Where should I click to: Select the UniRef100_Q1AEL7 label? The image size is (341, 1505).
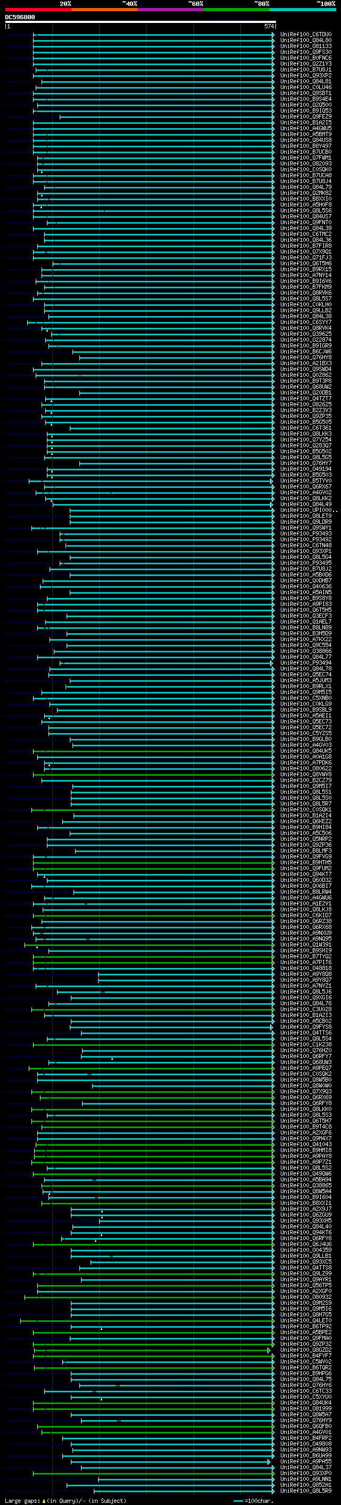[x=305, y=621]
